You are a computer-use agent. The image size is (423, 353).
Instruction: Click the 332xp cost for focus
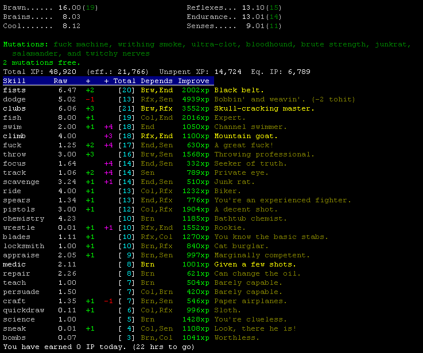click(198, 163)
